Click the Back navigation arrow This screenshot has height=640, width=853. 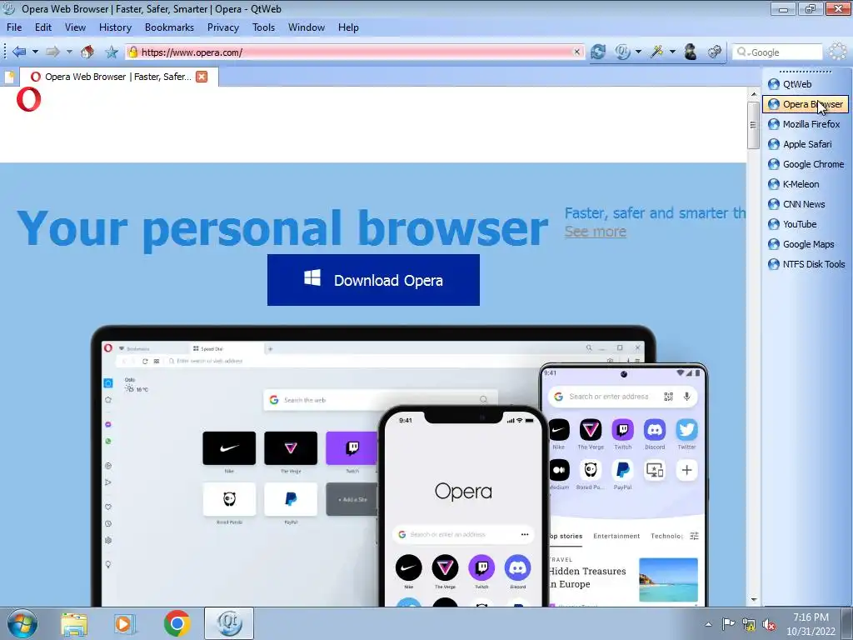(19, 52)
